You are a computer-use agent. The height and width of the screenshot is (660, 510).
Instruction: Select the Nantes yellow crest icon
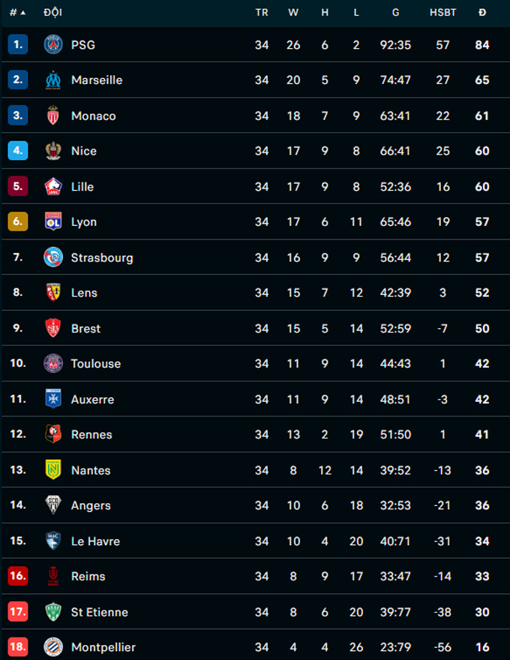coord(53,470)
